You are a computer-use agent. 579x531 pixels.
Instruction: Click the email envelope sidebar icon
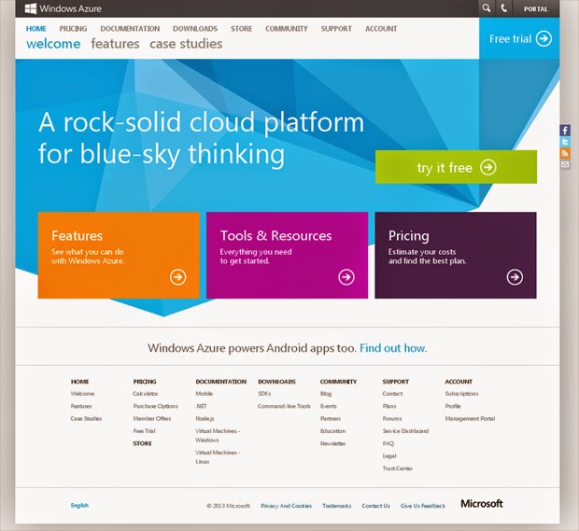[565, 164]
